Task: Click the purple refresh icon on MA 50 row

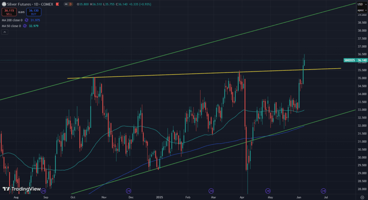Action: pos(25,26)
